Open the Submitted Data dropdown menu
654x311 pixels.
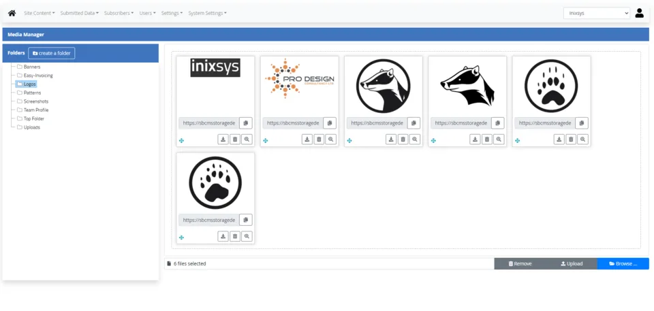point(79,13)
